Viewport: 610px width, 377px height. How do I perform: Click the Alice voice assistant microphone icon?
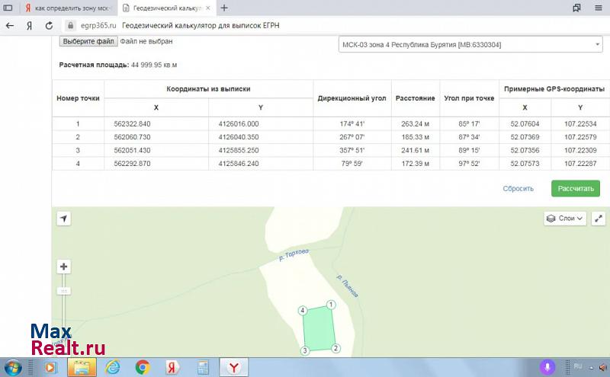pyautogui.click(x=547, y=367)
